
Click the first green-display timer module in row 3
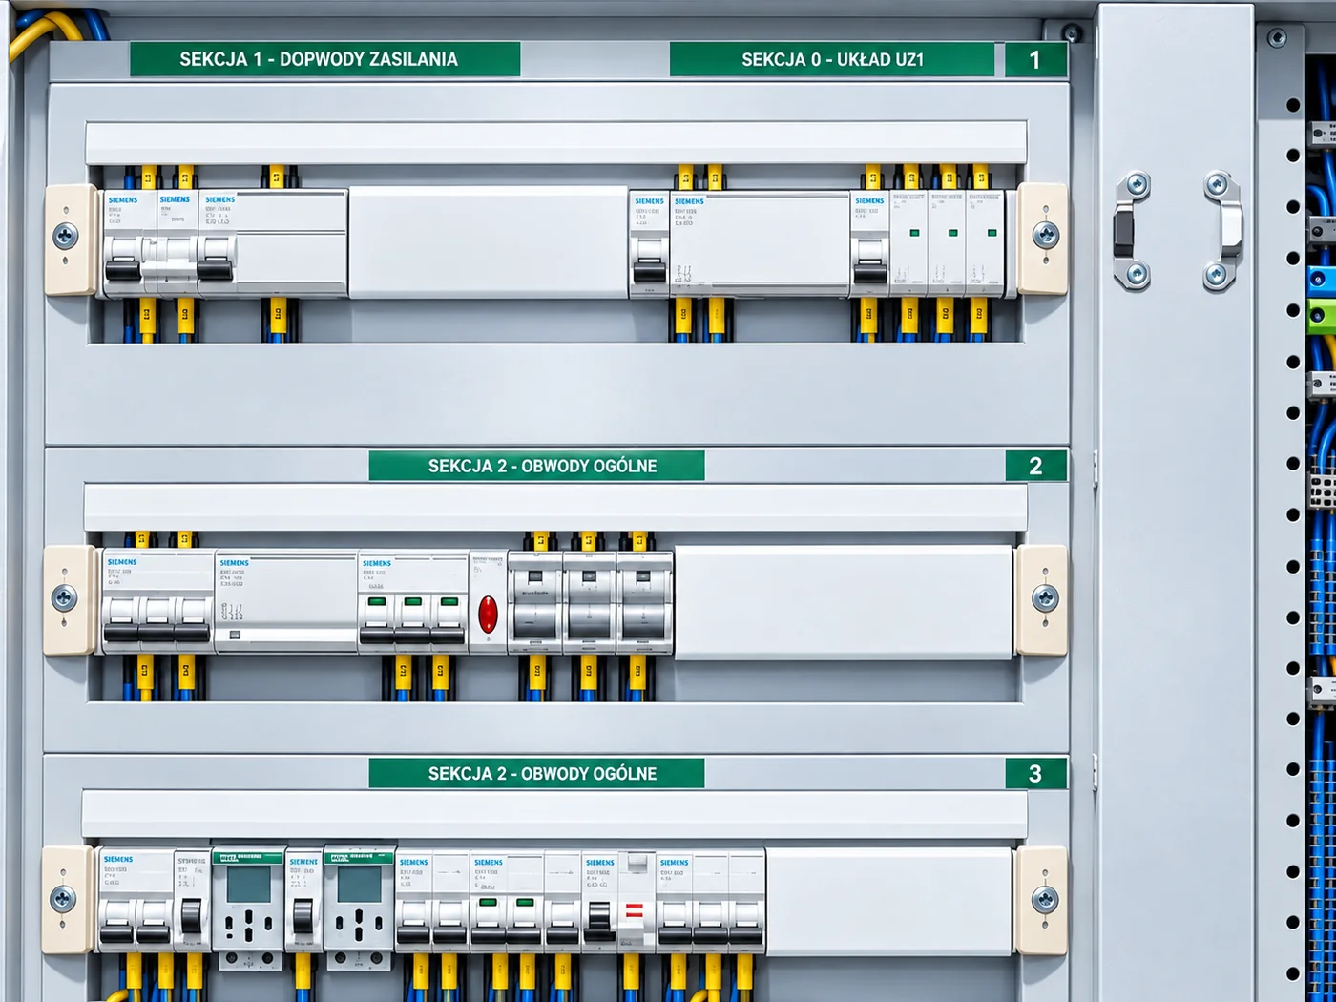click(248, 907)
